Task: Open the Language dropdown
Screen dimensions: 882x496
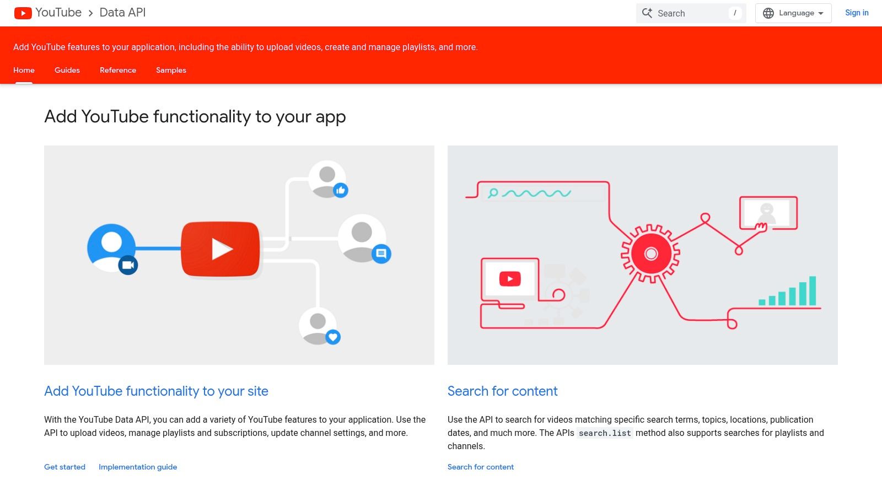Action: tap(793, 13)
